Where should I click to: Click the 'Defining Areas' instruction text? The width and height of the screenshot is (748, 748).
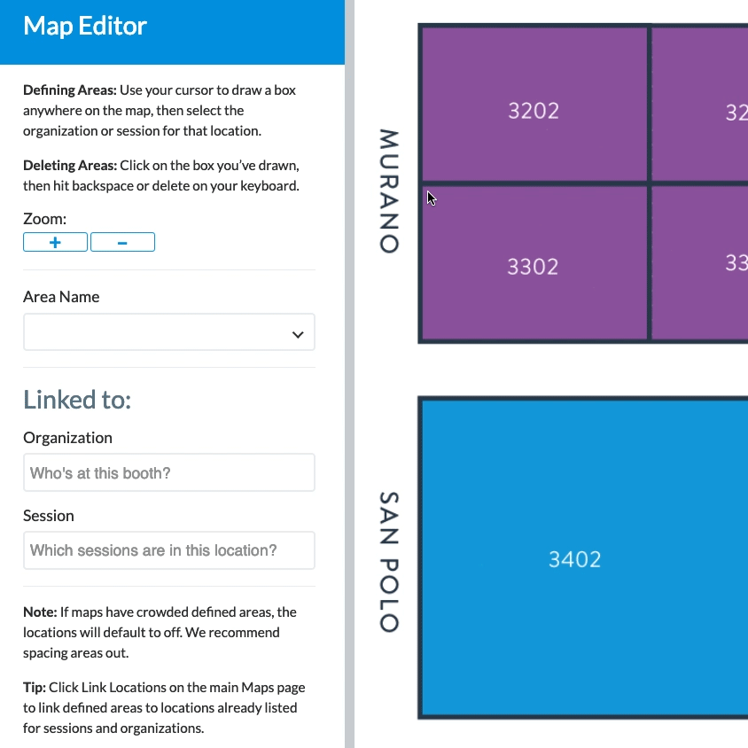point(160,111)
